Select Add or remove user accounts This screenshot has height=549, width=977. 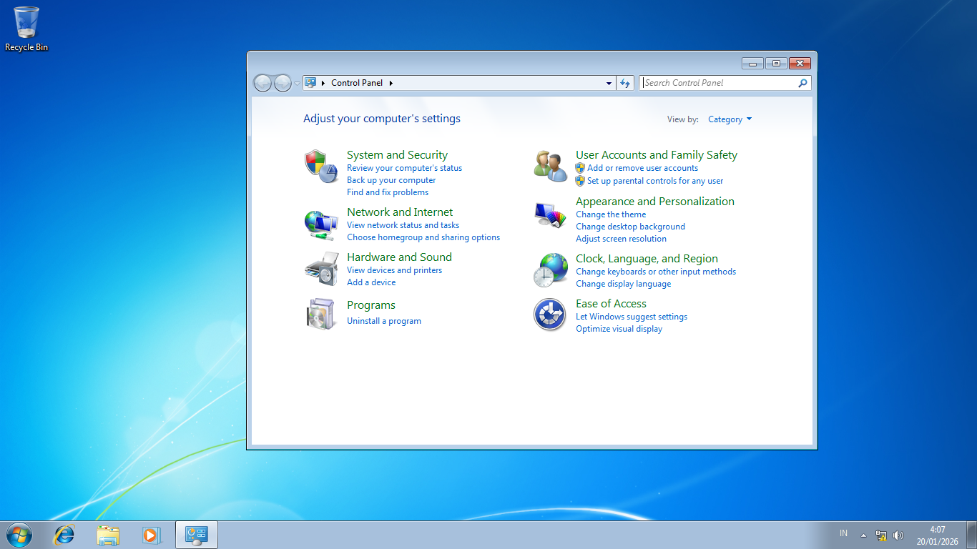[x=642, y=168]
